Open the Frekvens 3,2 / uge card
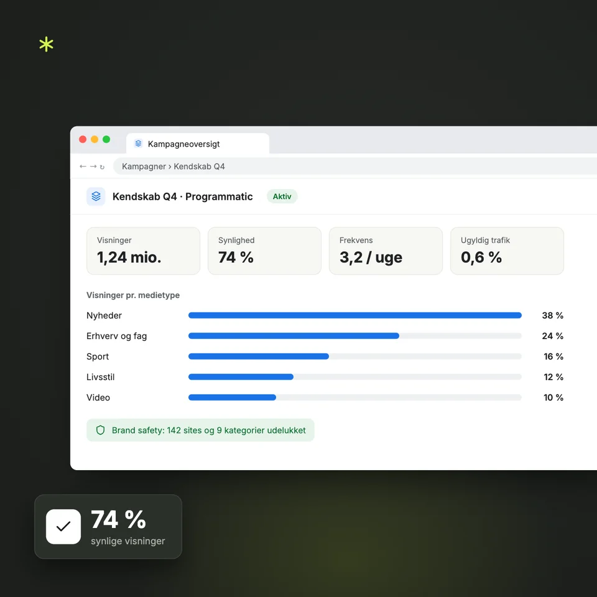 tap(386, 251)
